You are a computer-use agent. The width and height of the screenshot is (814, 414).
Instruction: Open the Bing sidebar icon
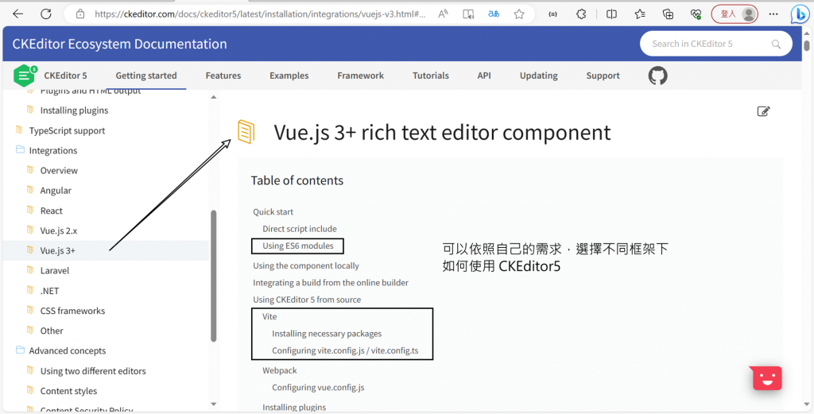point(800,14)
